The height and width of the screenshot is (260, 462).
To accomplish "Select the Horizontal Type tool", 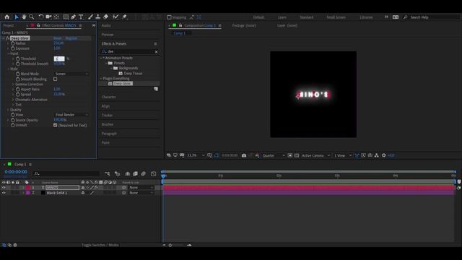I will (81, 17).
